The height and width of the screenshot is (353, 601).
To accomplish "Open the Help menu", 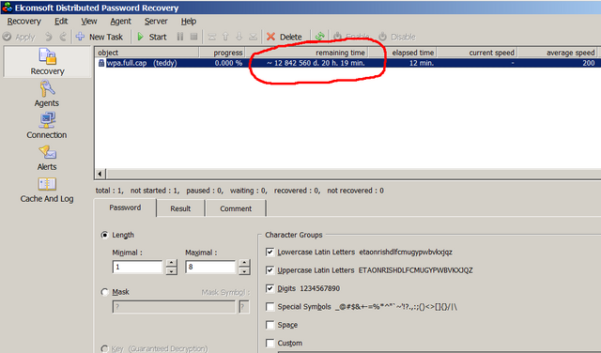I will (189, 22).
